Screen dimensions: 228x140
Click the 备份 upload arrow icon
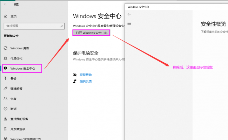tap(5, 78)
